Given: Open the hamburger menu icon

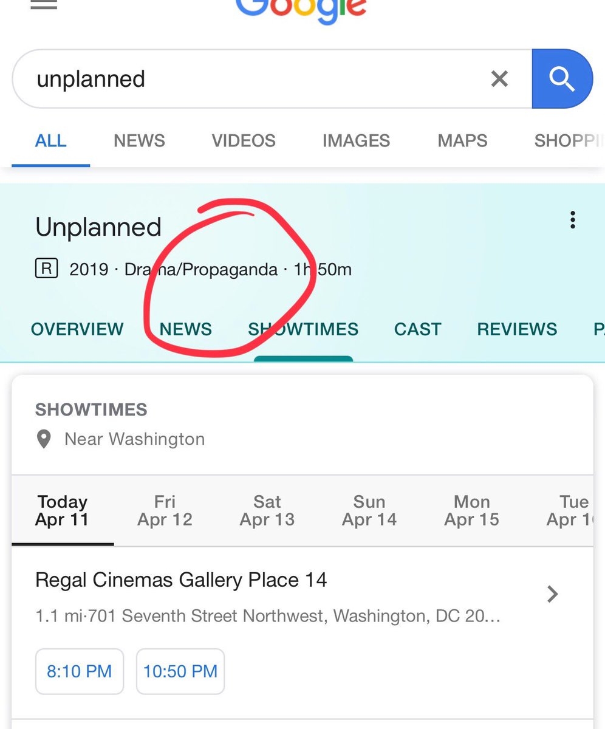Looking at the screenshot, I should [x=43, y=5].
